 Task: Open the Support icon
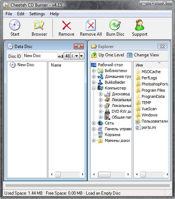click(x=139, y=25)
